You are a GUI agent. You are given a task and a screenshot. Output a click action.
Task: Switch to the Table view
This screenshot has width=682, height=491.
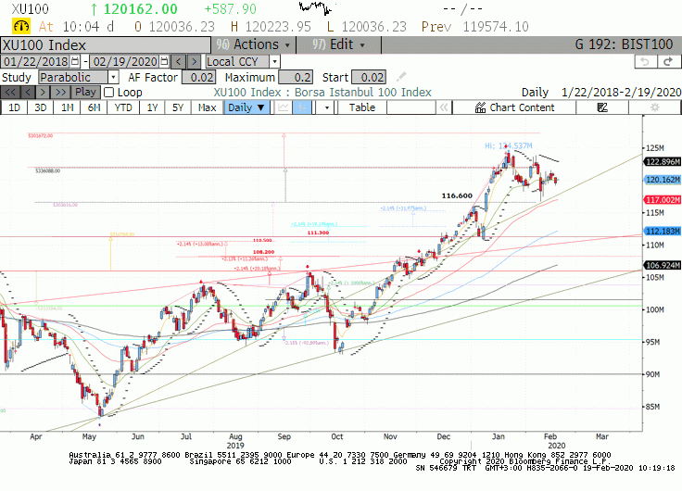point(362,107)
